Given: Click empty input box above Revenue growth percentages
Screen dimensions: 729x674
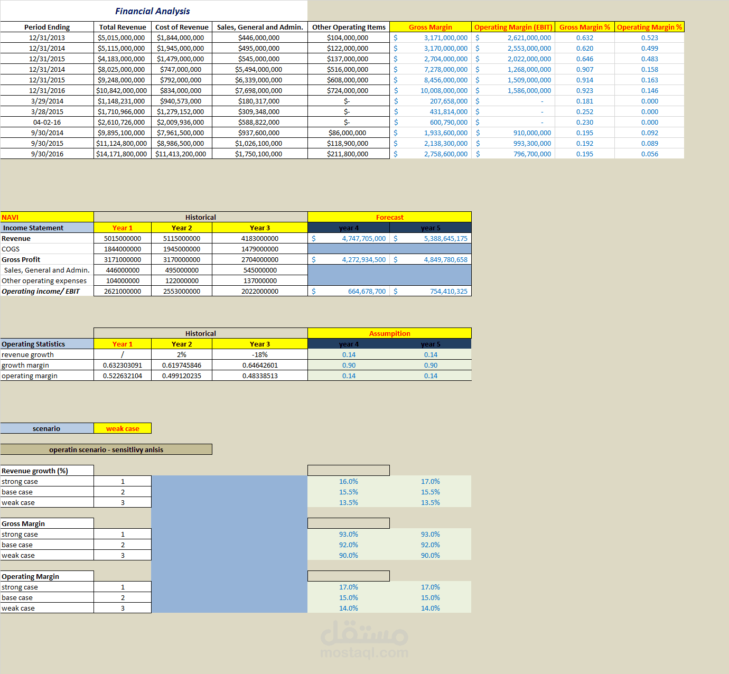Looking at the screenshot, I should 349,471.
